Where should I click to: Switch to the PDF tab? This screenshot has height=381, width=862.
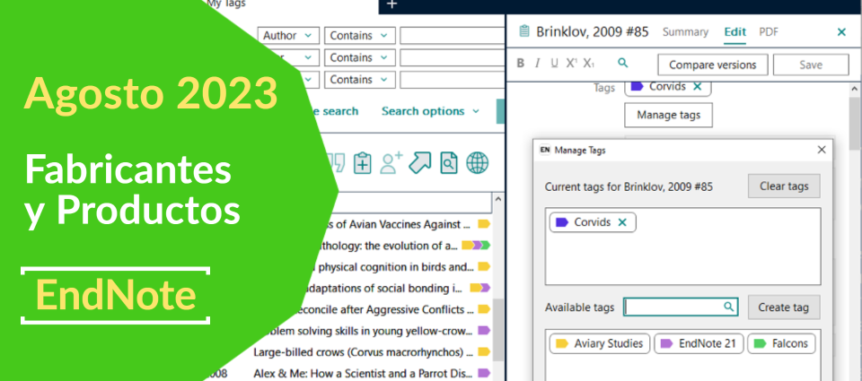(x=769, y=32)
